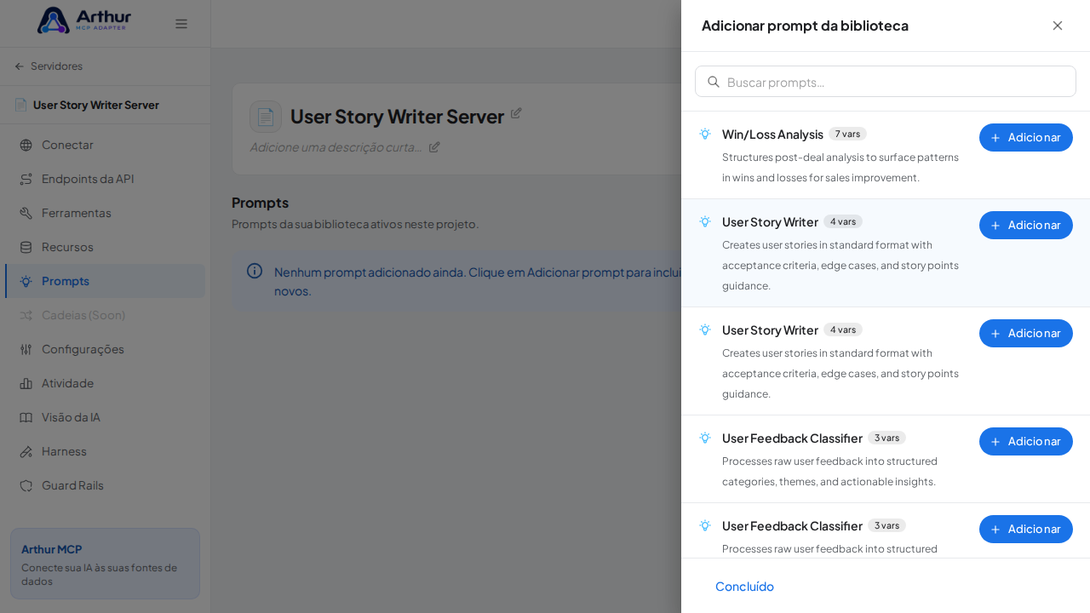Screen dimensions: 1090x613
Task: Click the info icon in the notice
Action: [255, 271]
